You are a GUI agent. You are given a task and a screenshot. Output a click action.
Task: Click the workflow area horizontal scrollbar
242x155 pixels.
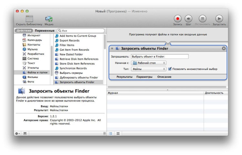pos(167,87)
